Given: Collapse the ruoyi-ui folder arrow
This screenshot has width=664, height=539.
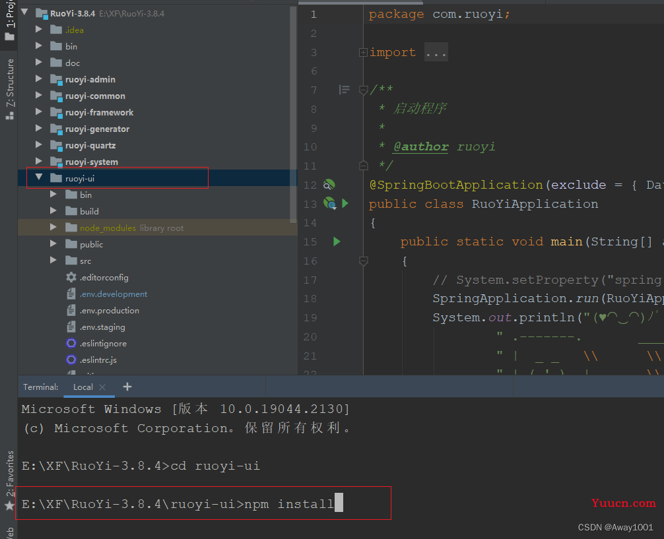Looking at the screenshot, I should coord(39,177).
